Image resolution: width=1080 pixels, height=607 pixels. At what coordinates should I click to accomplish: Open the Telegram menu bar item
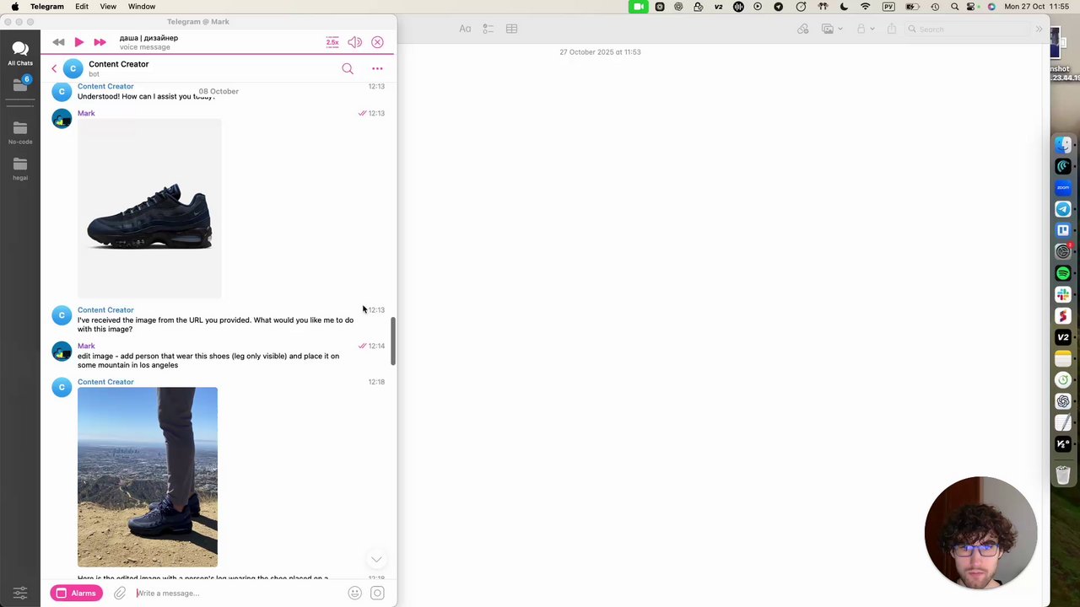click(x=47, y=7)
